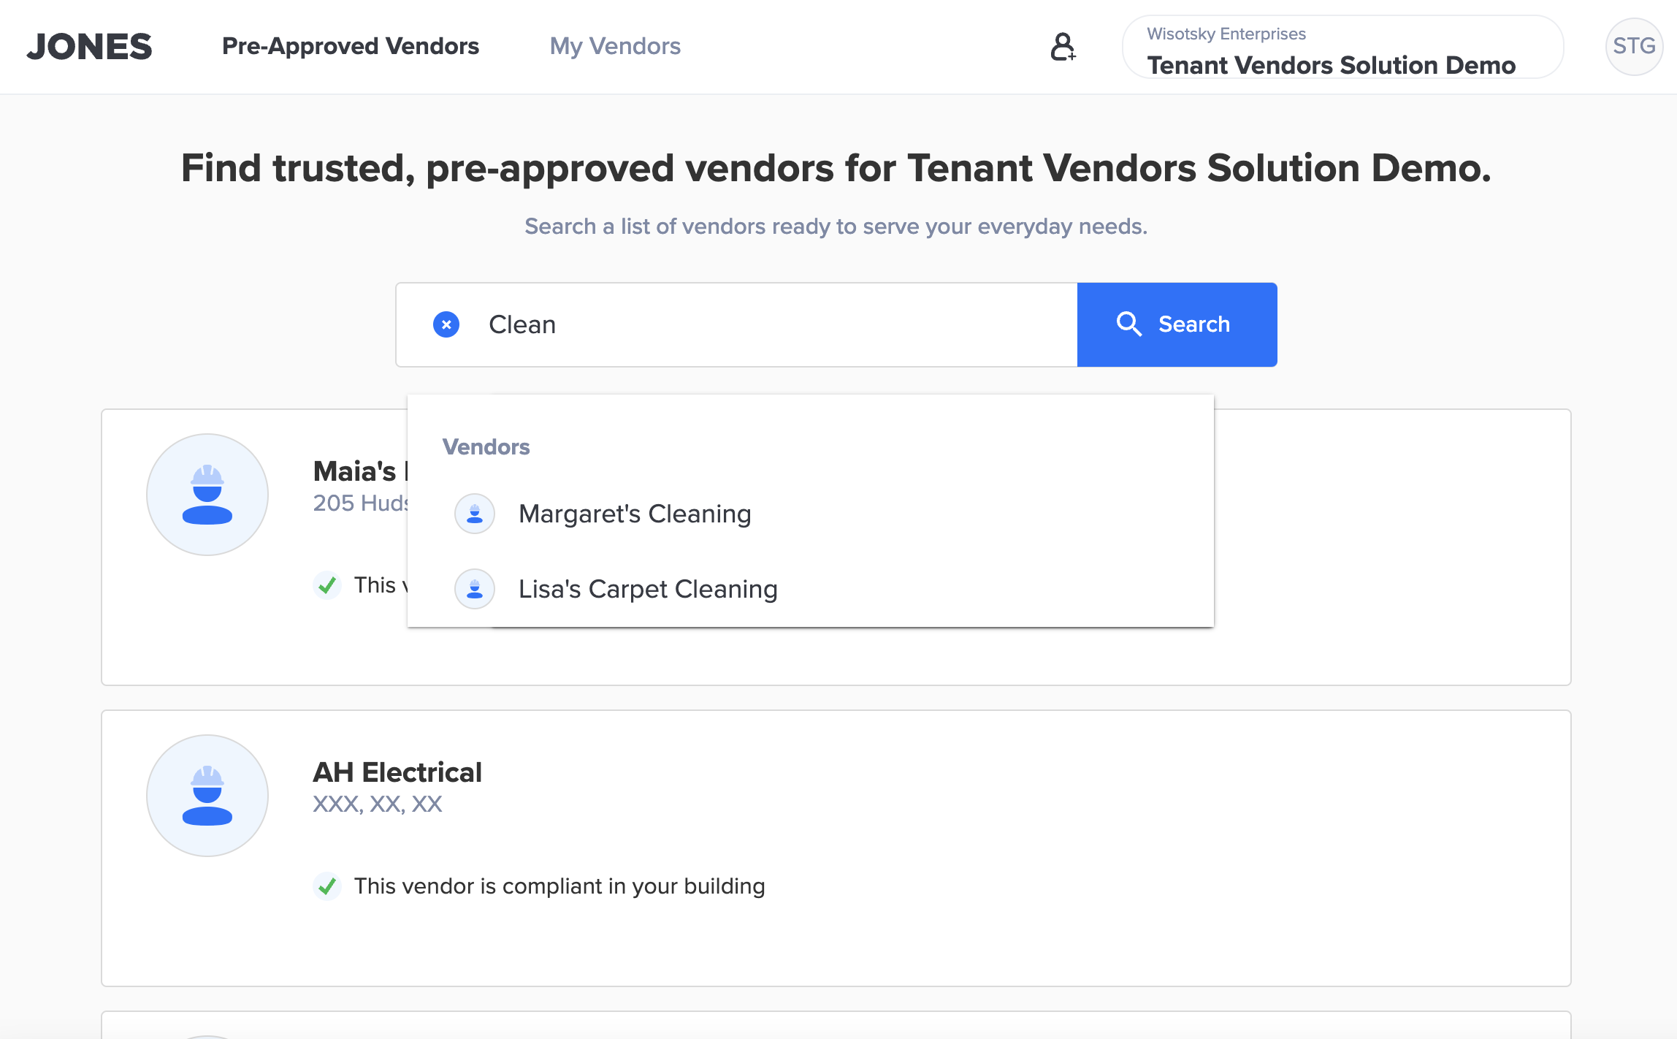
Task: Click the avatar icon beside Lisa's Carpet Cleaning
Action: click(475, 589)
